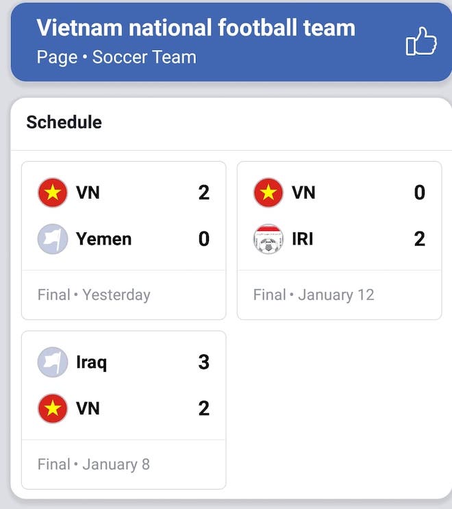452x509 pixels.
Task: Click Vietnam flag in Yemen match card
Action: click(53, 193)
